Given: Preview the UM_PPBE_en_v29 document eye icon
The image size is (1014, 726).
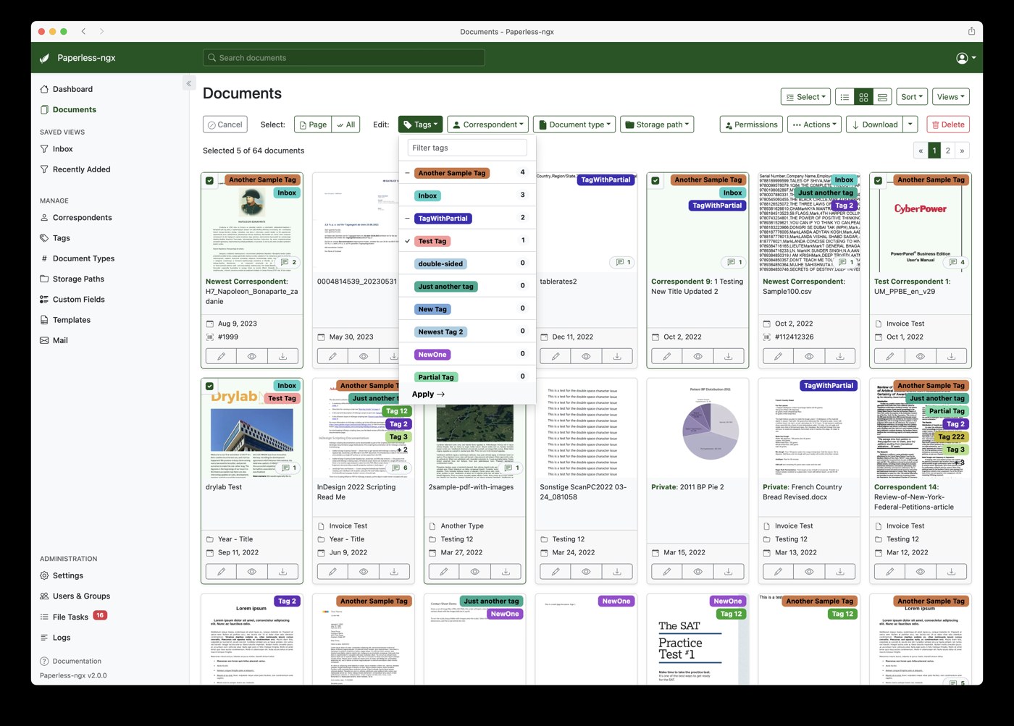Looking at the screenshot, I should pos(921,356).
